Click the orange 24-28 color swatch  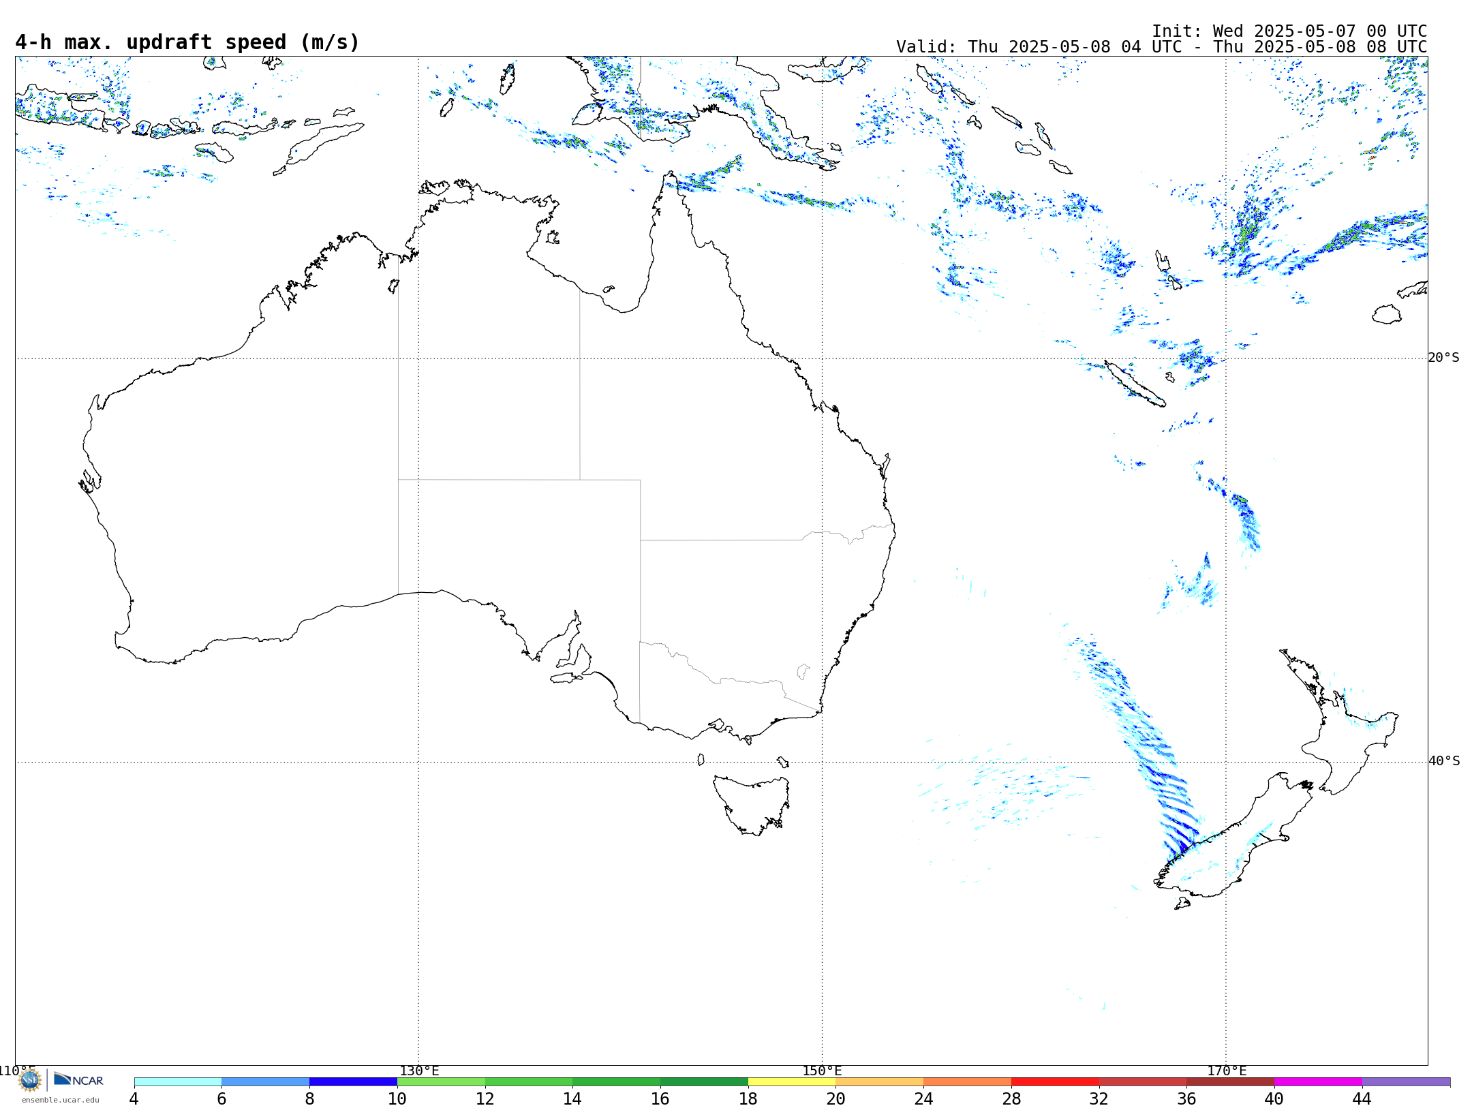968,1081
